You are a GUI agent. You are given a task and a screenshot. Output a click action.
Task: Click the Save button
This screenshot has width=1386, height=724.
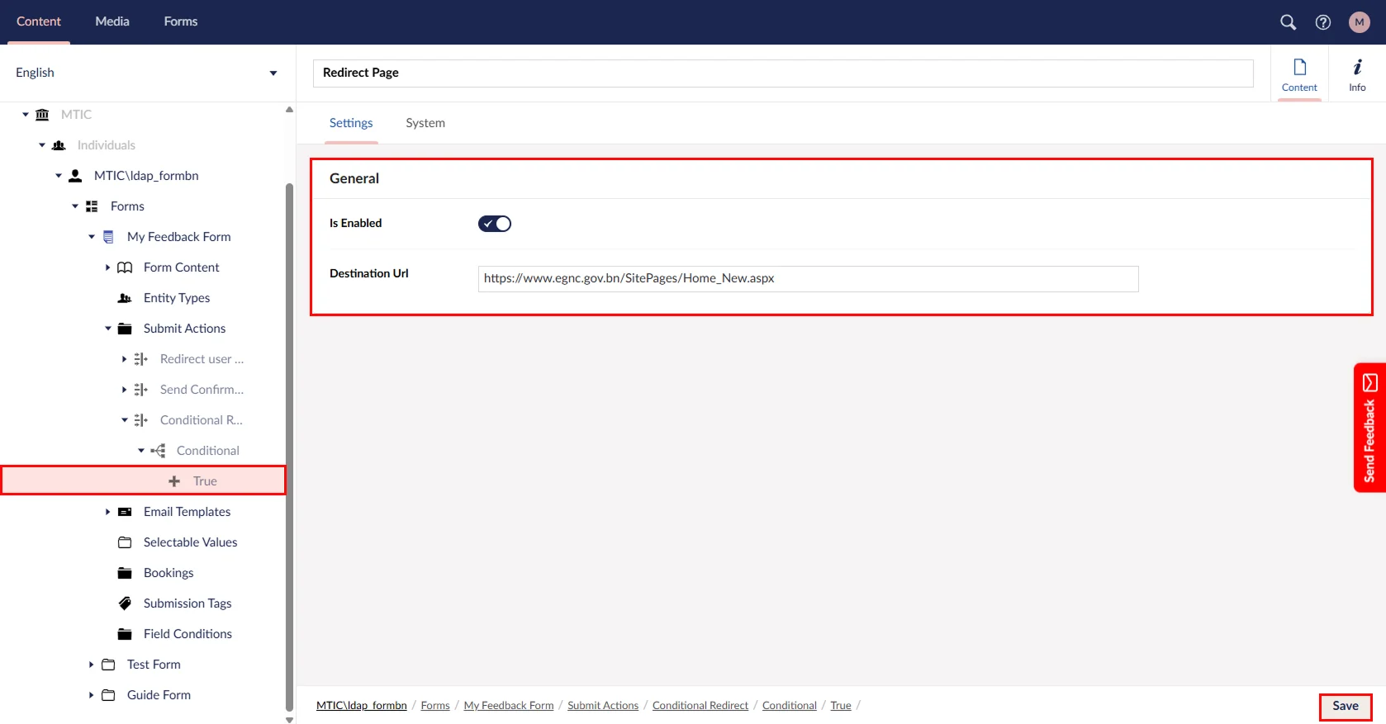[1345, 706]
